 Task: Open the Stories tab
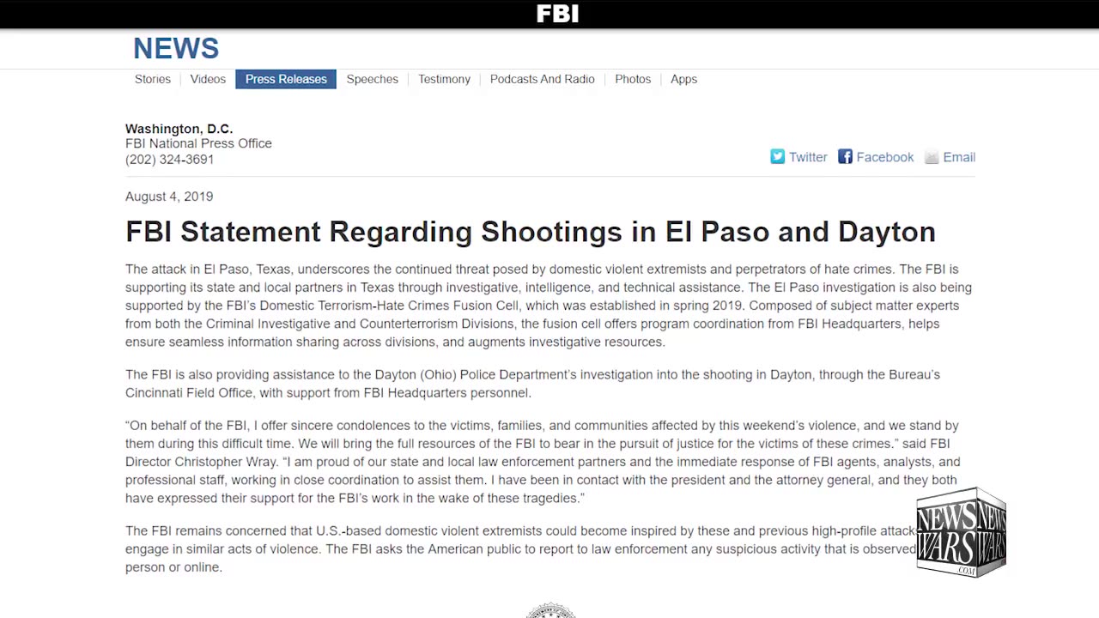153,79
